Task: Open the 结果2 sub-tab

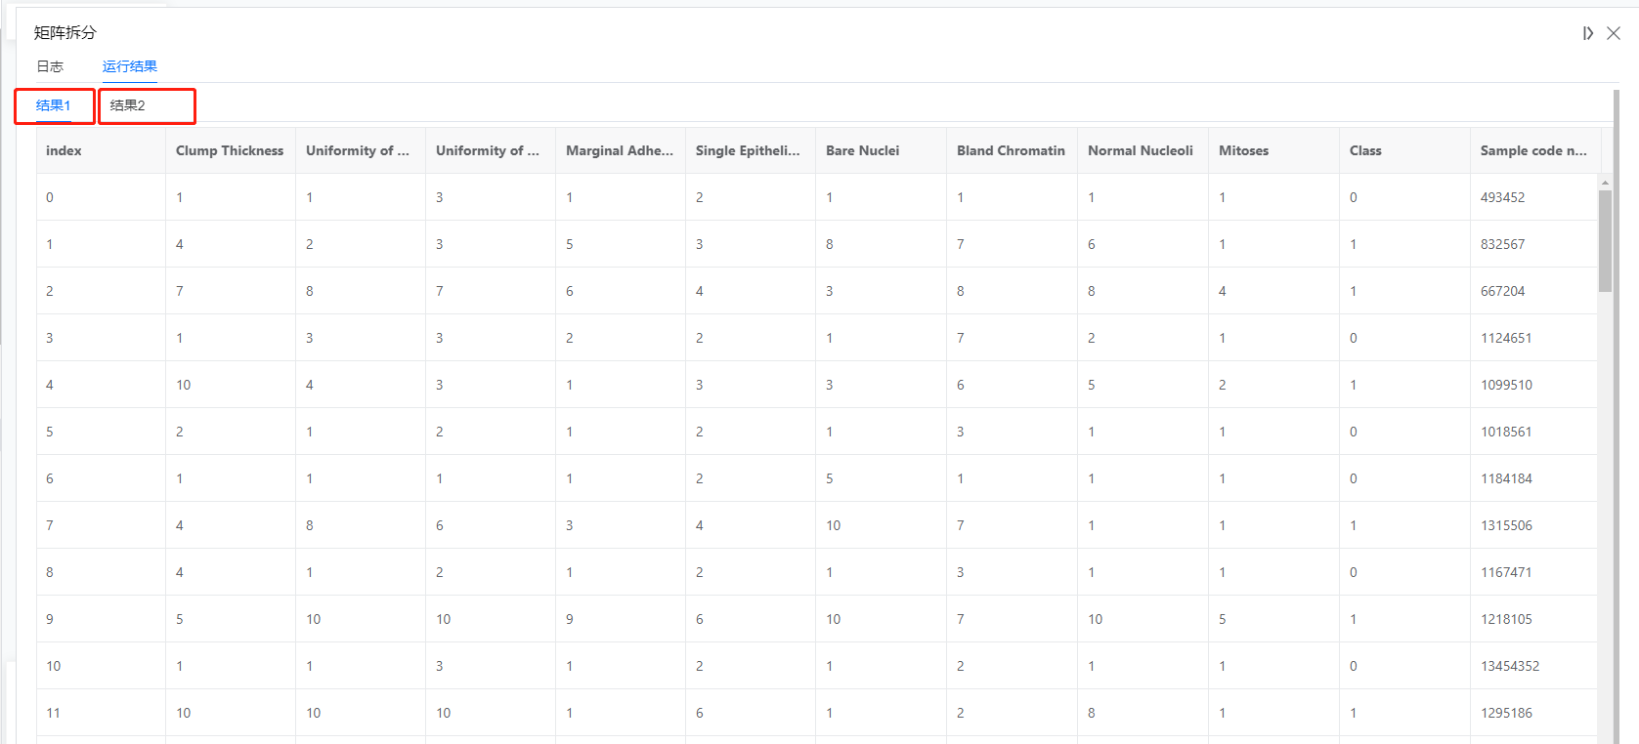Action: (128, 105)
